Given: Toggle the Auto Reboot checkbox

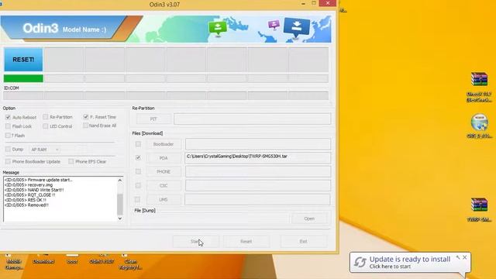Looking at the screenshot, I should pos(8,117).
